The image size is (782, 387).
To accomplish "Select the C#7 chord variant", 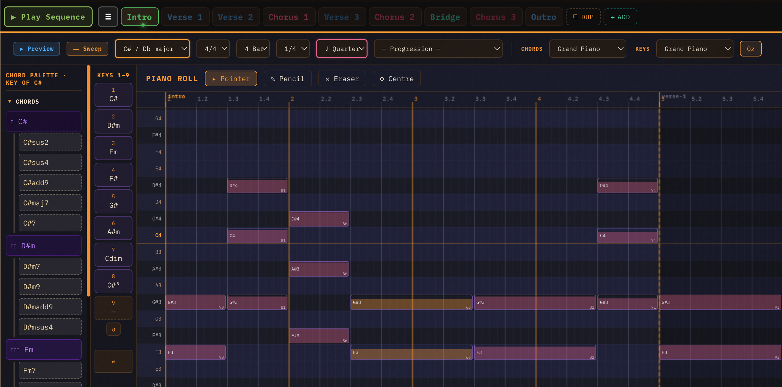I will [50, 223].
